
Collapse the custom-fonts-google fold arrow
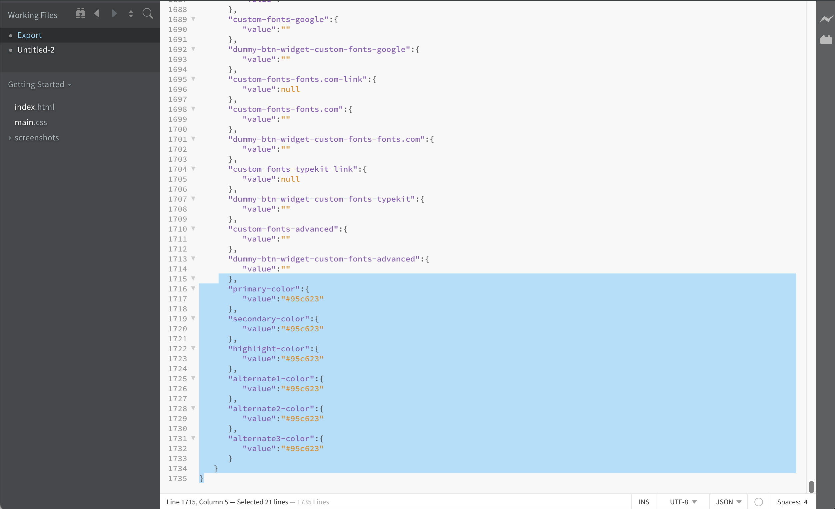pos(193,19)
